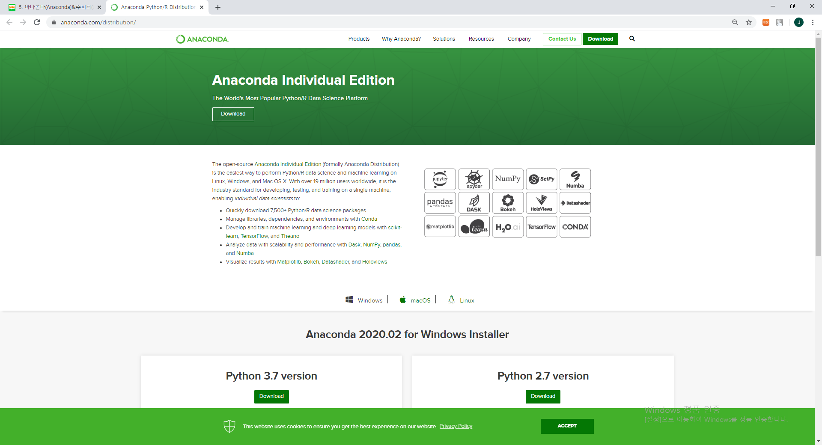Click the matplotlib logo tile
This screenshot has width=822, height=445.
440,227
